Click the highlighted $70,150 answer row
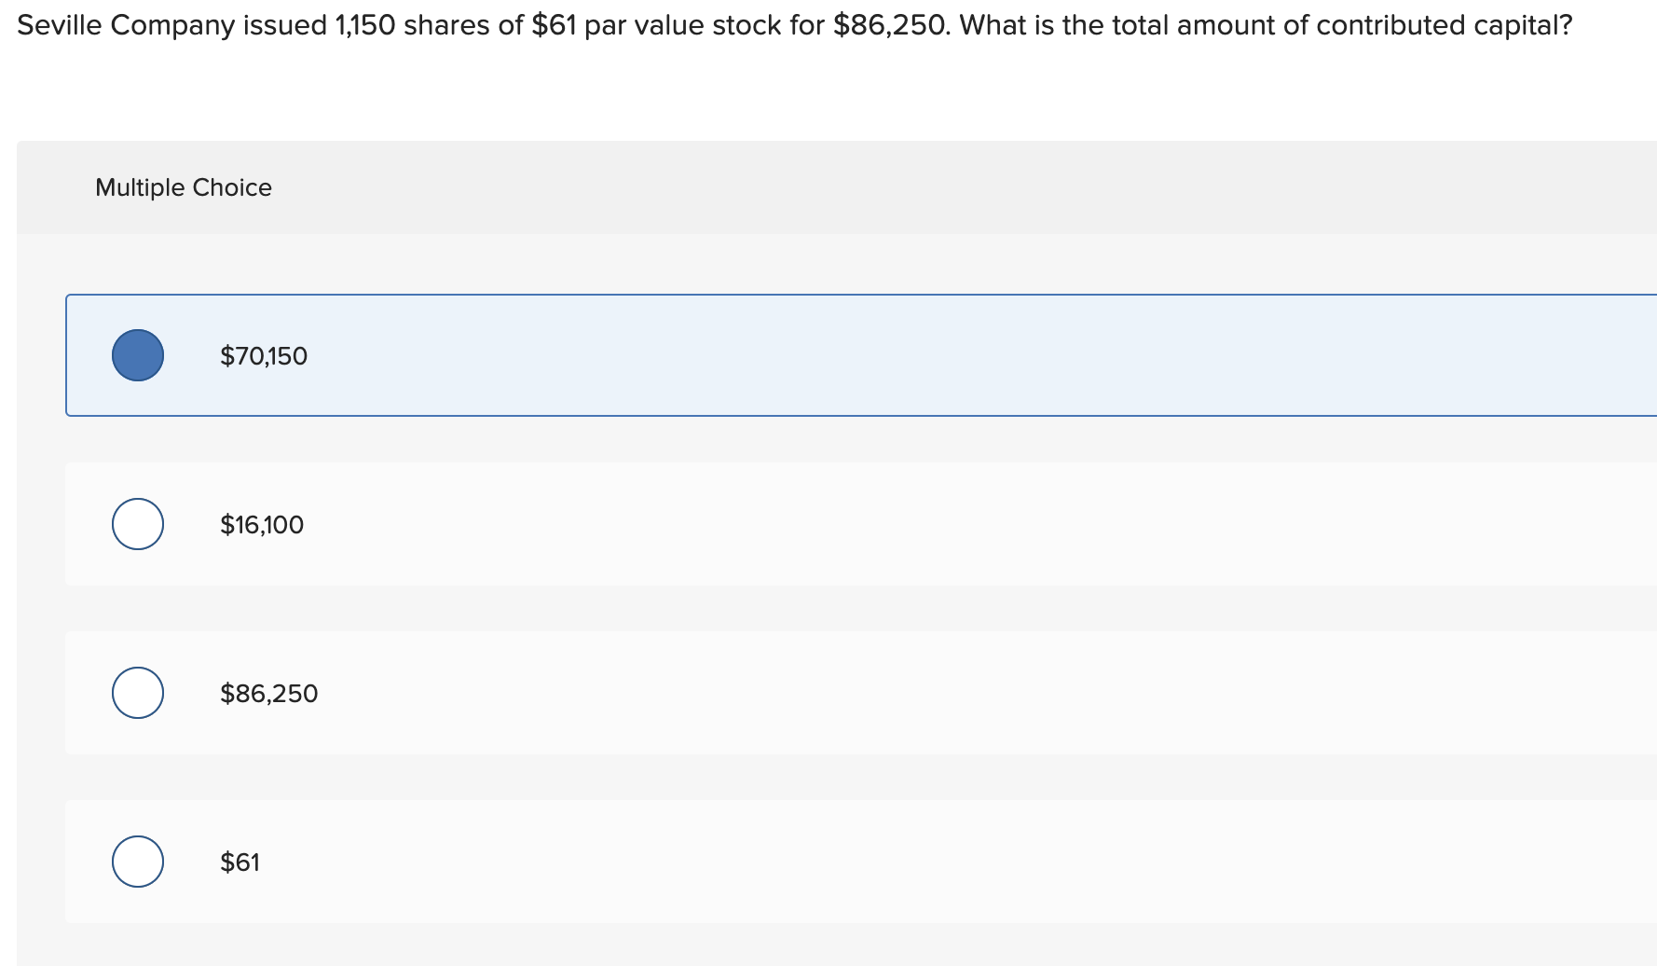Screen dimensions: 1657x966 (652, 354)
